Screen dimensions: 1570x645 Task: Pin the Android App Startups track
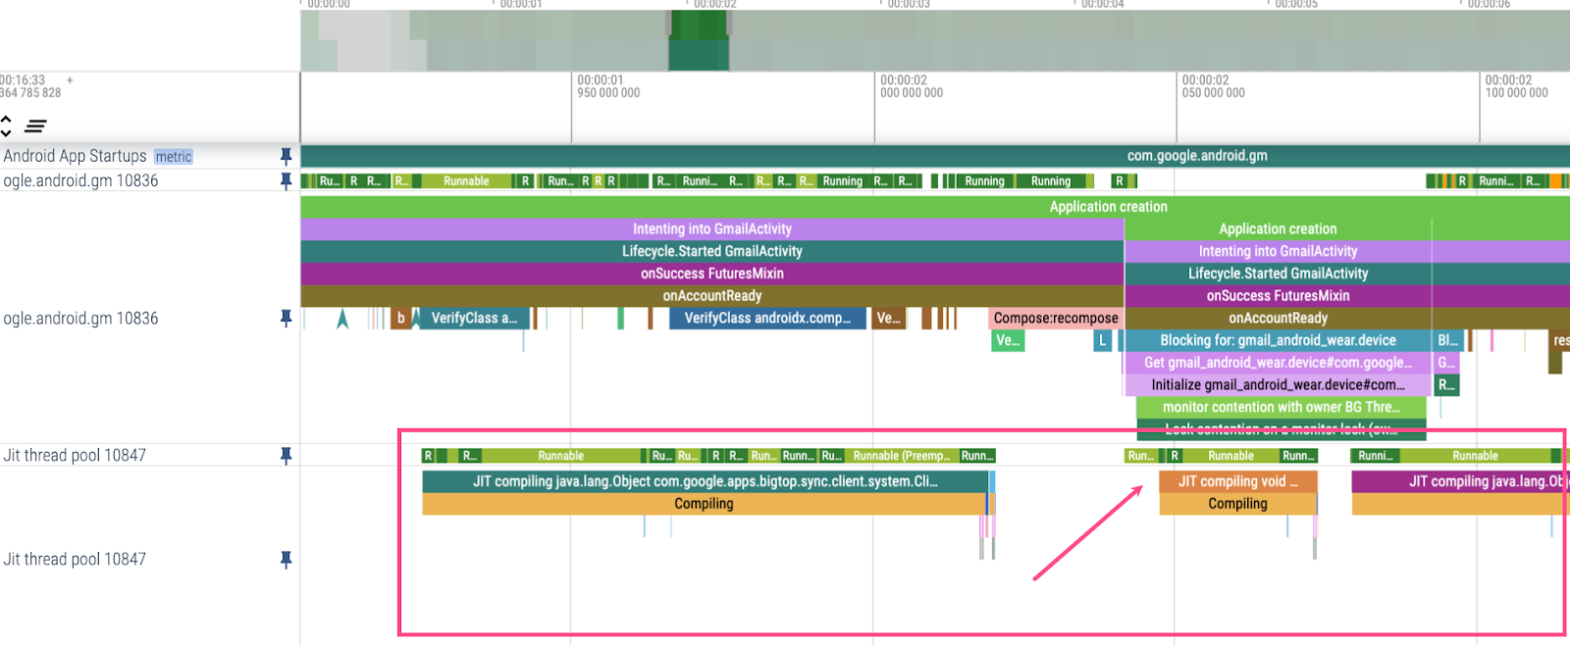286,156
